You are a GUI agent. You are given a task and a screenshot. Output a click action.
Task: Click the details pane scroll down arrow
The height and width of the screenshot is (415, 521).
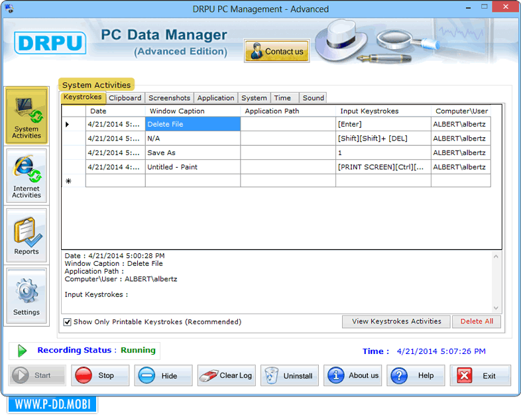click(x=496, y=308)
